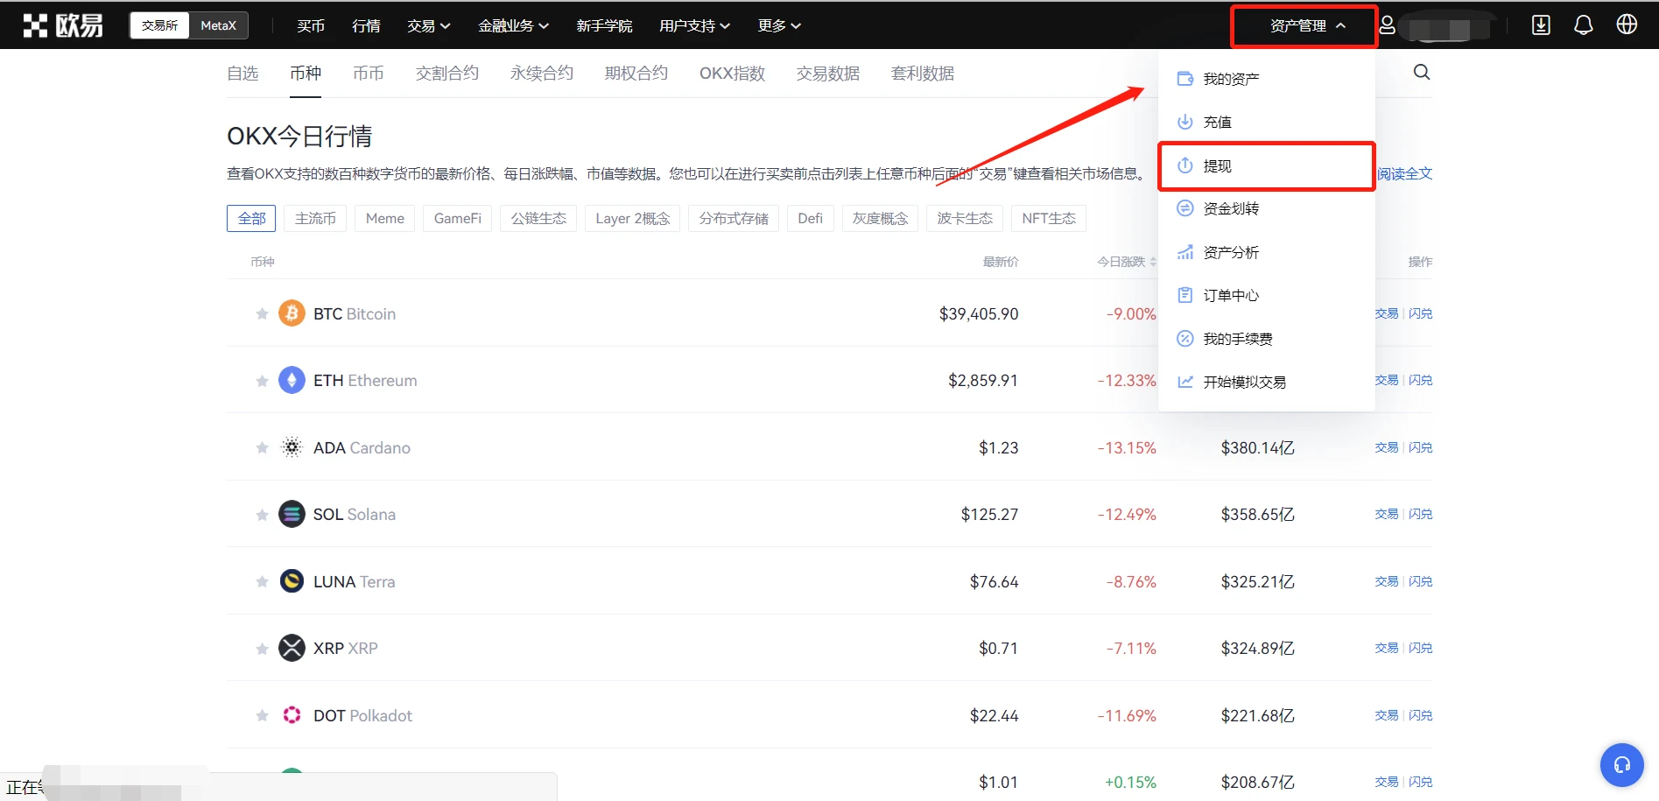The height and width of the screenshot is (801, 1659).
Task: Click the user profile icon in top bar
Action: pyautogui.click(x=1386, y=25)
